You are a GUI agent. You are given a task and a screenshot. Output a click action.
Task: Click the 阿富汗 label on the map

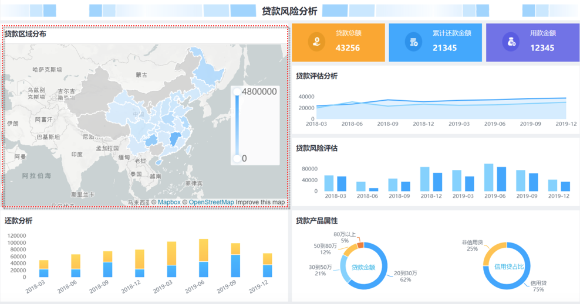[x=43, y=119]
